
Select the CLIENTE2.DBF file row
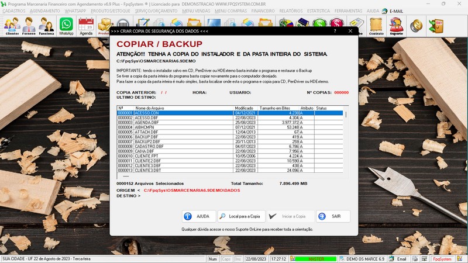click(230, 161)
